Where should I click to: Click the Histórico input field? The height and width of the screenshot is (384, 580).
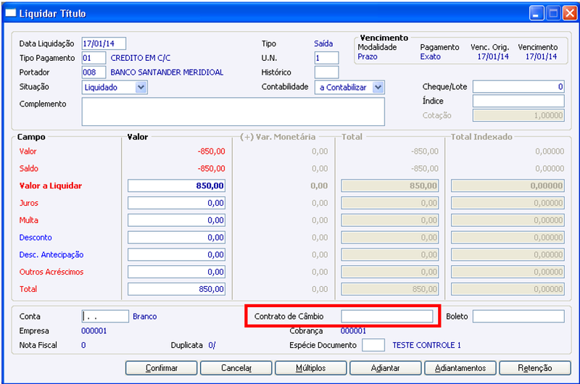click(x=326, y=72)
